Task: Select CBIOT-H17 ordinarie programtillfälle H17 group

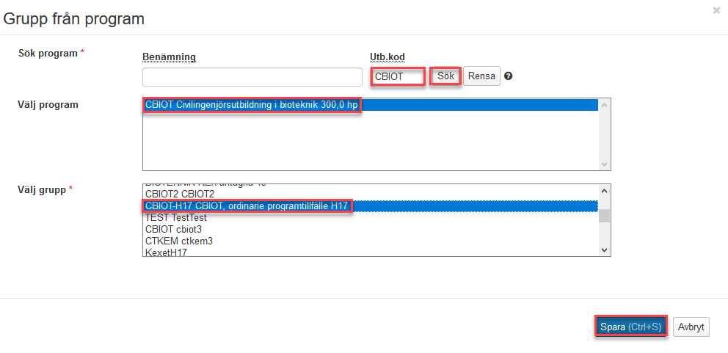Action: [247, 206]
